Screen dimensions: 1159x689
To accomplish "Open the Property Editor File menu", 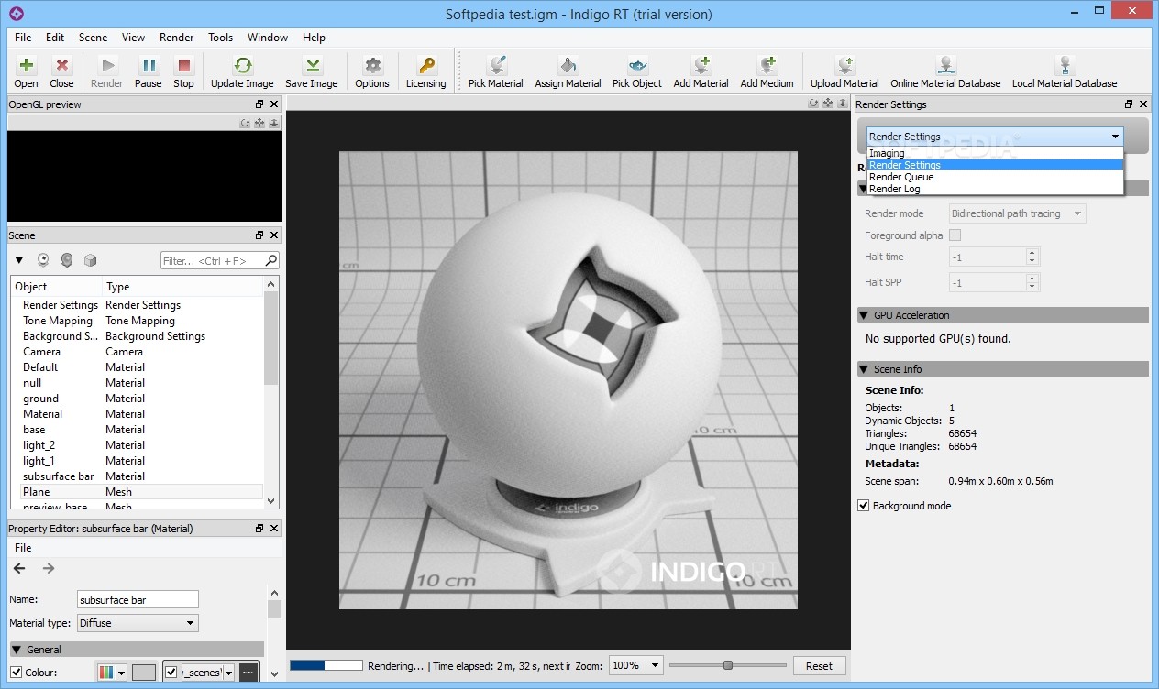I will [23, 548].
